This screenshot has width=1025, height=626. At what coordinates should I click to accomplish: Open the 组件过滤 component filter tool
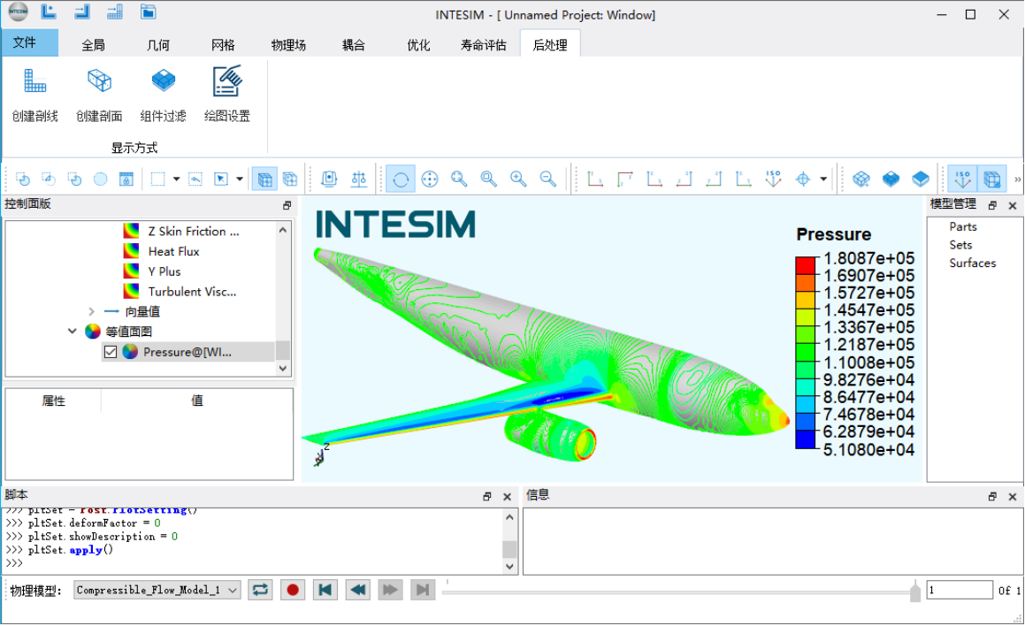pyautogui.click(x=164, y=82)
